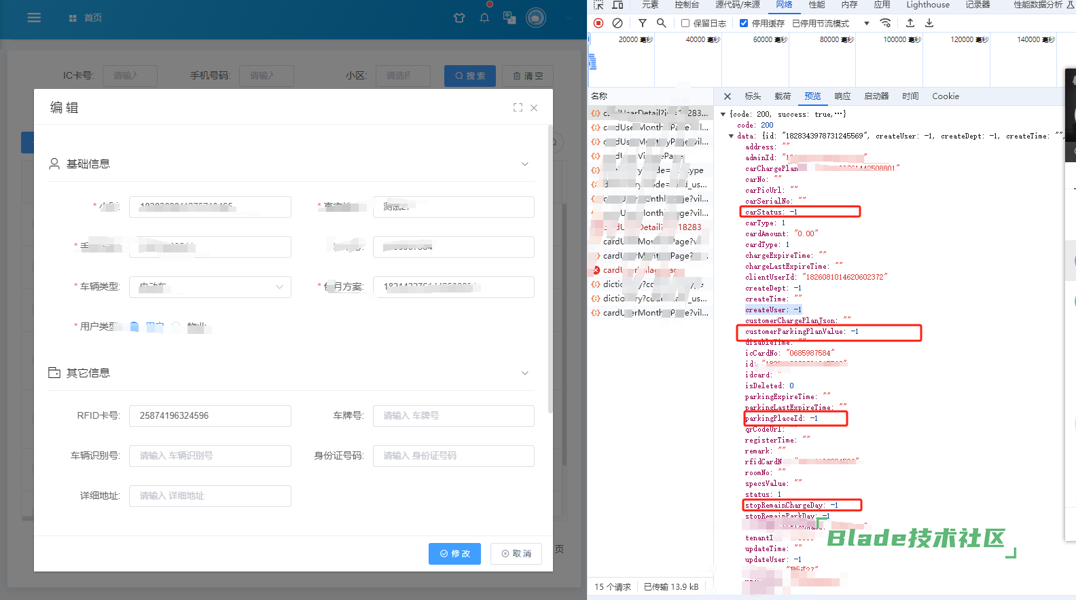Image resolution: width=1076 pixels, height=600 pixels.
Task: Toggle the sidebar hamburger menu
Action: click(34, 18)
